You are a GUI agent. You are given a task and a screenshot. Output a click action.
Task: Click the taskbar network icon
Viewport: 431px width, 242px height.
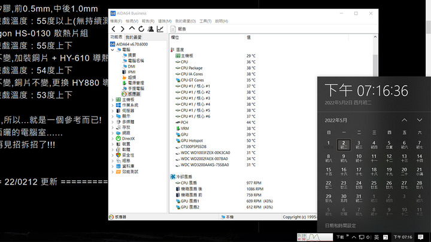coord(362,237)
